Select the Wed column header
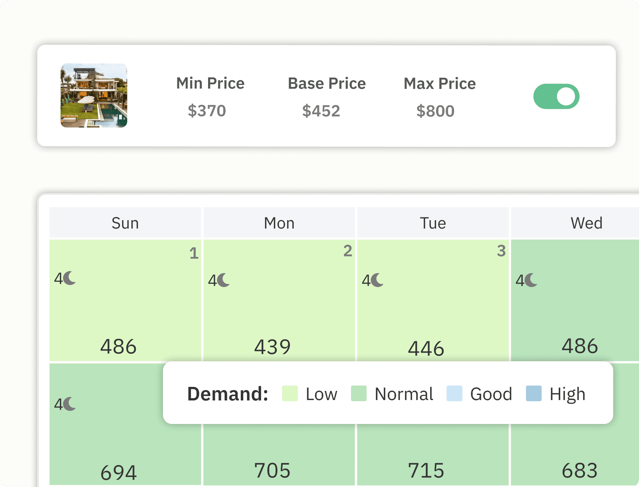This screenshot has height=487, width=639. (586, 223)
